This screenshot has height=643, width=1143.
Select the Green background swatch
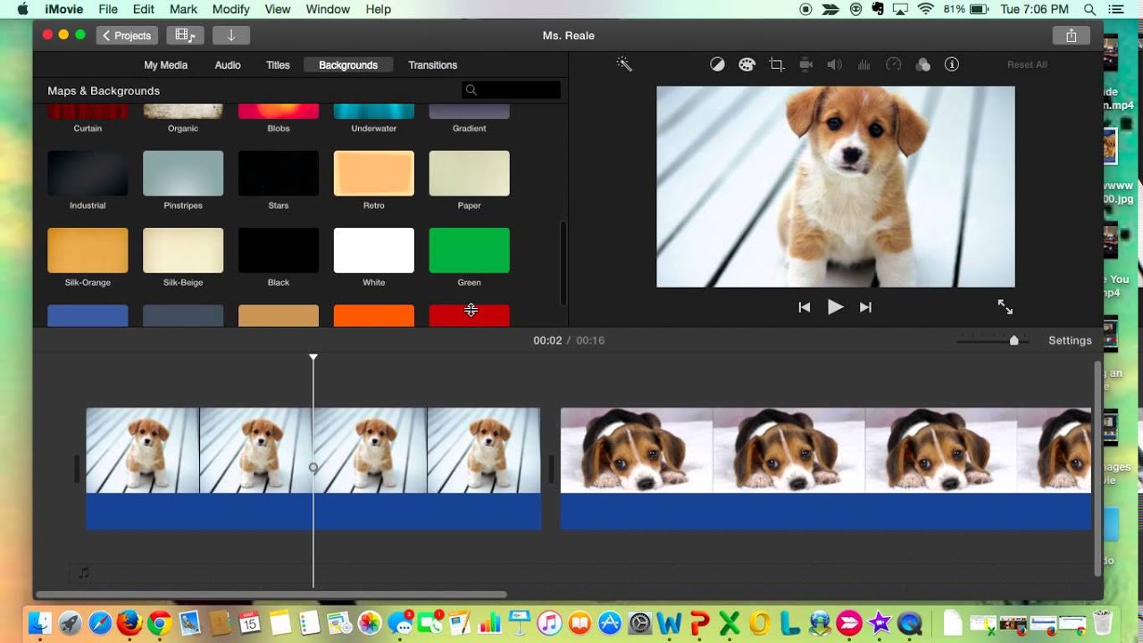[x=469, y=251]
